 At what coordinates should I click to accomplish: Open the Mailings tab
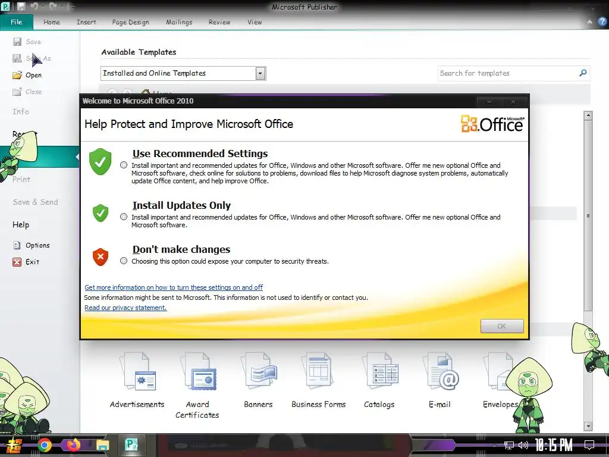179,22
